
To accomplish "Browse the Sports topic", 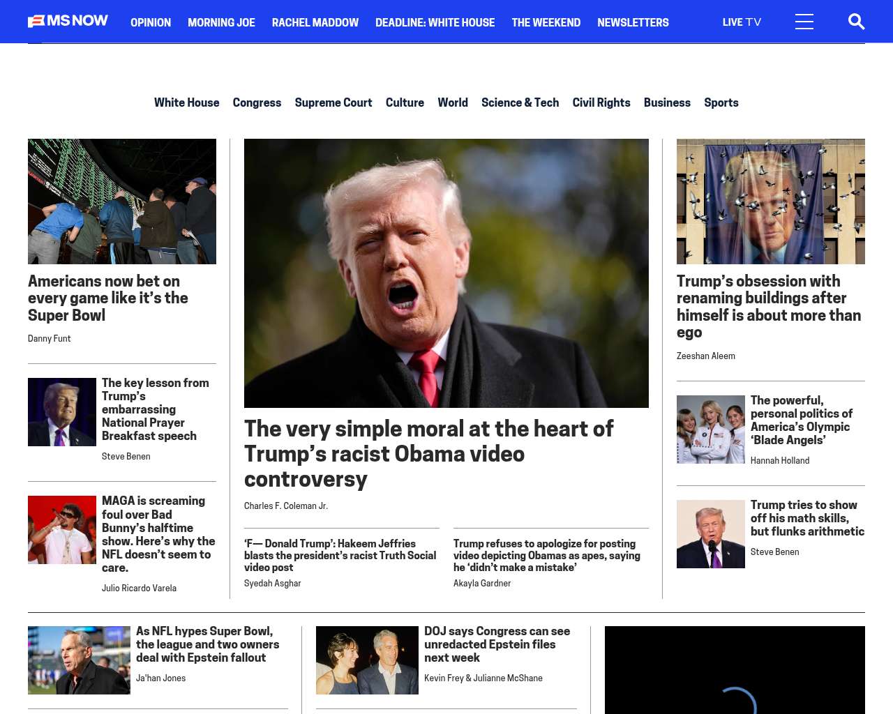I will (x=721, y=102).
